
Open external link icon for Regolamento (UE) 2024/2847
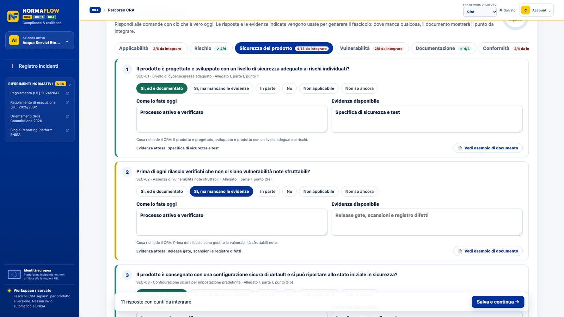click(67, 93)
